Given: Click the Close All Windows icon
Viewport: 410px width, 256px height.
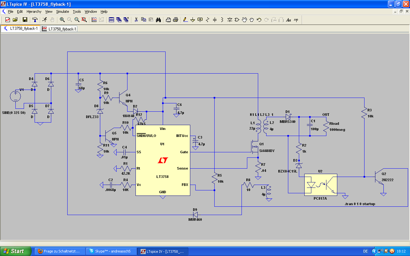Looking at the screenshot, I should tap(126, 20).
